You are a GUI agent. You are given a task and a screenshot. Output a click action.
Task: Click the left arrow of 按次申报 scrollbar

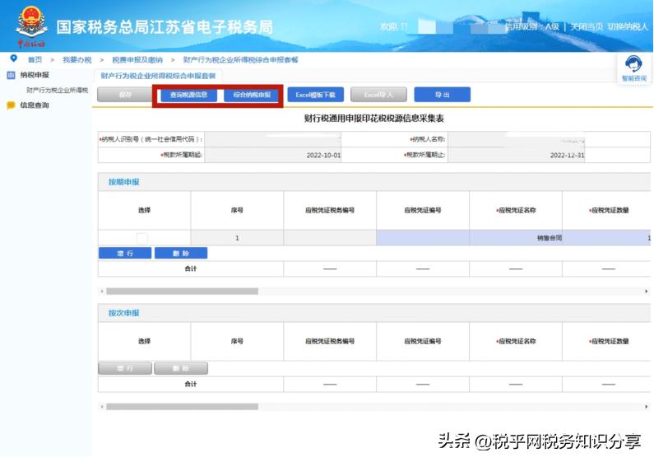click(x=102, y=407)
